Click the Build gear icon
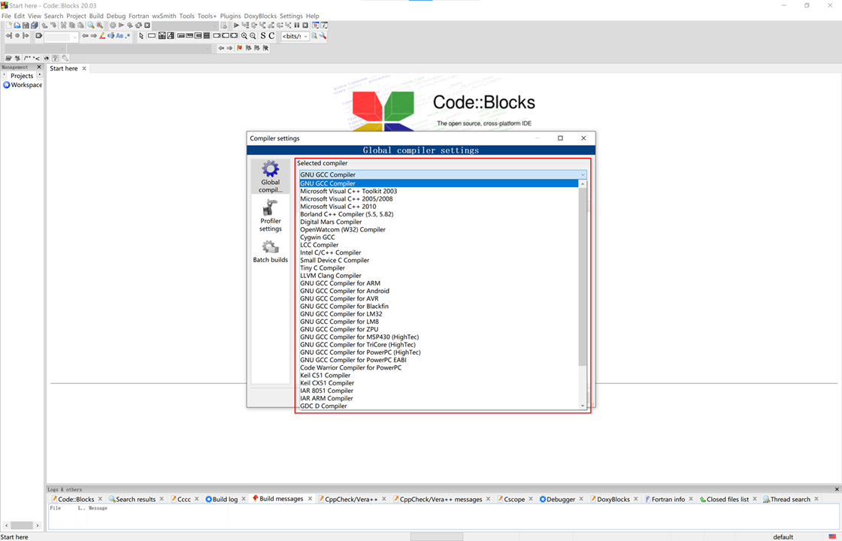This screenshot has height=541, width=842. 113,26
